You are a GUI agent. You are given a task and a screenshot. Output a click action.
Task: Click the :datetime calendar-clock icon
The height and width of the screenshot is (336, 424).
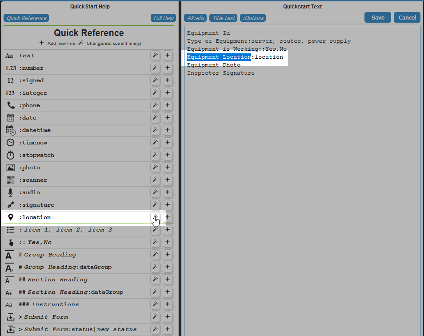tap(10, 130)
